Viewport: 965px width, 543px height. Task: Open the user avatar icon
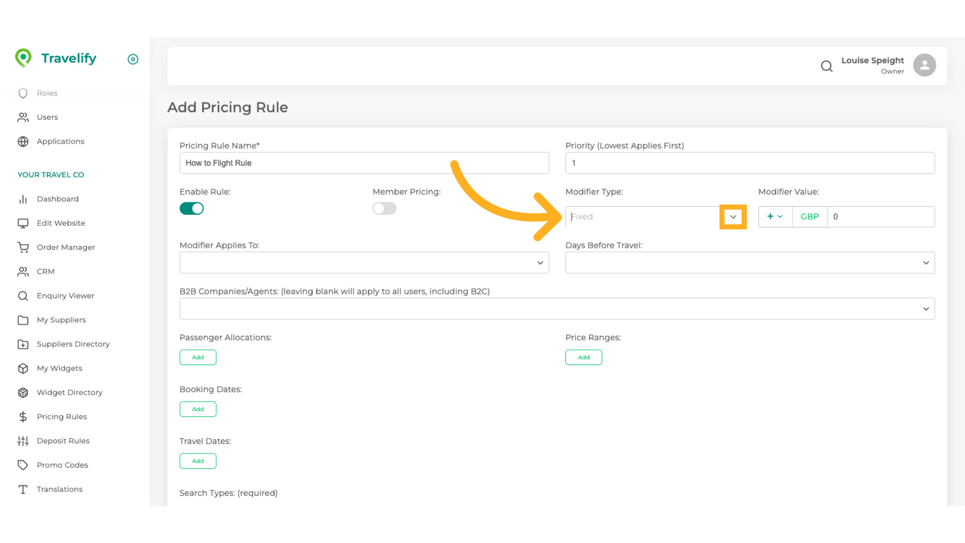[924, 65]
